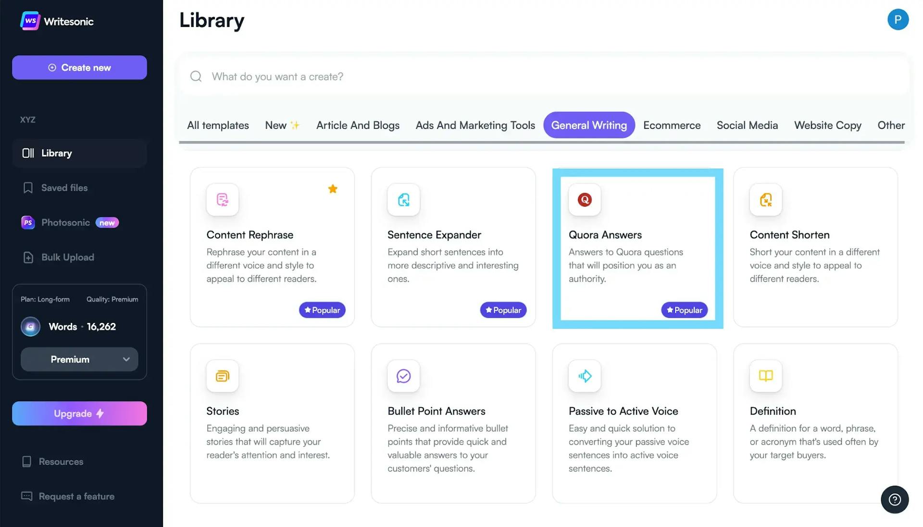Select the Sentence Expander icon
Image resolution: width=923 pixels, height=527 pixels.
click(404, 200)
